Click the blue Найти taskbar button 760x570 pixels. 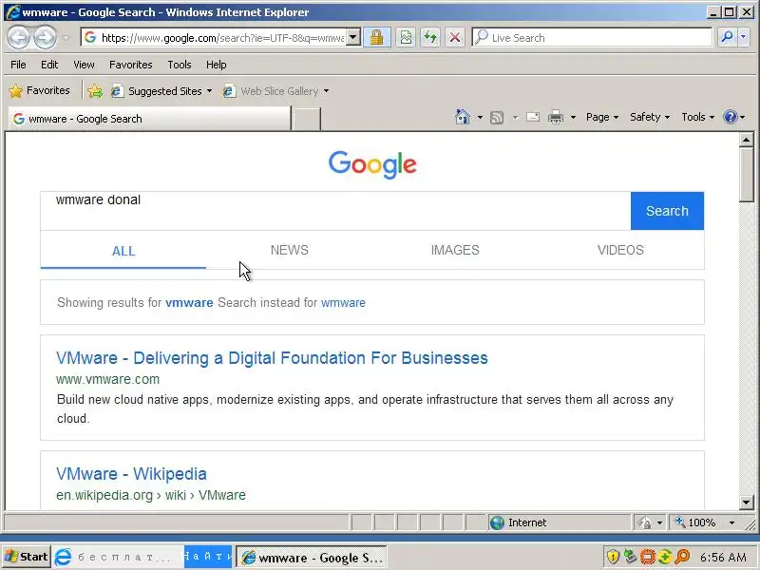pos(208,557)
